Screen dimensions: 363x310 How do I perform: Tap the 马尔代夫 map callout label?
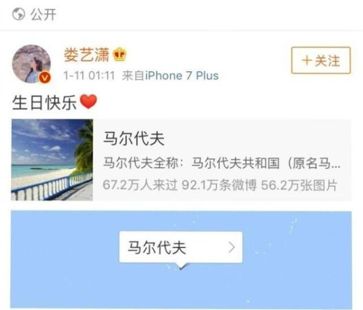tap(157, 248)
